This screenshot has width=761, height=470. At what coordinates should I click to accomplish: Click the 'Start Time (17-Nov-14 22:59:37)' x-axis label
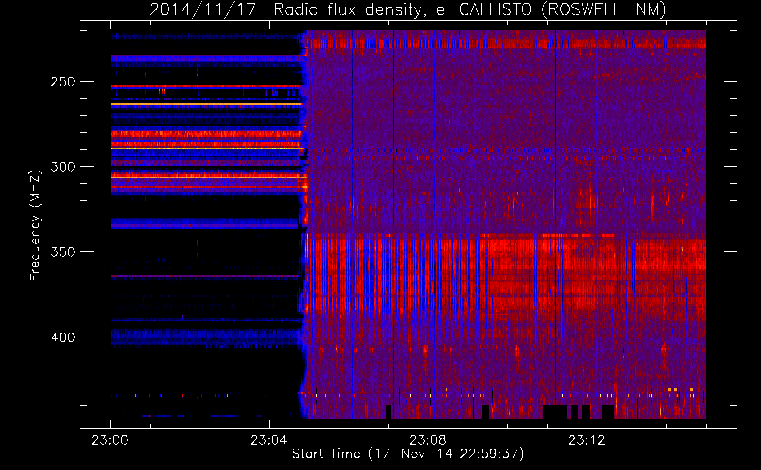tap(408, 454)
